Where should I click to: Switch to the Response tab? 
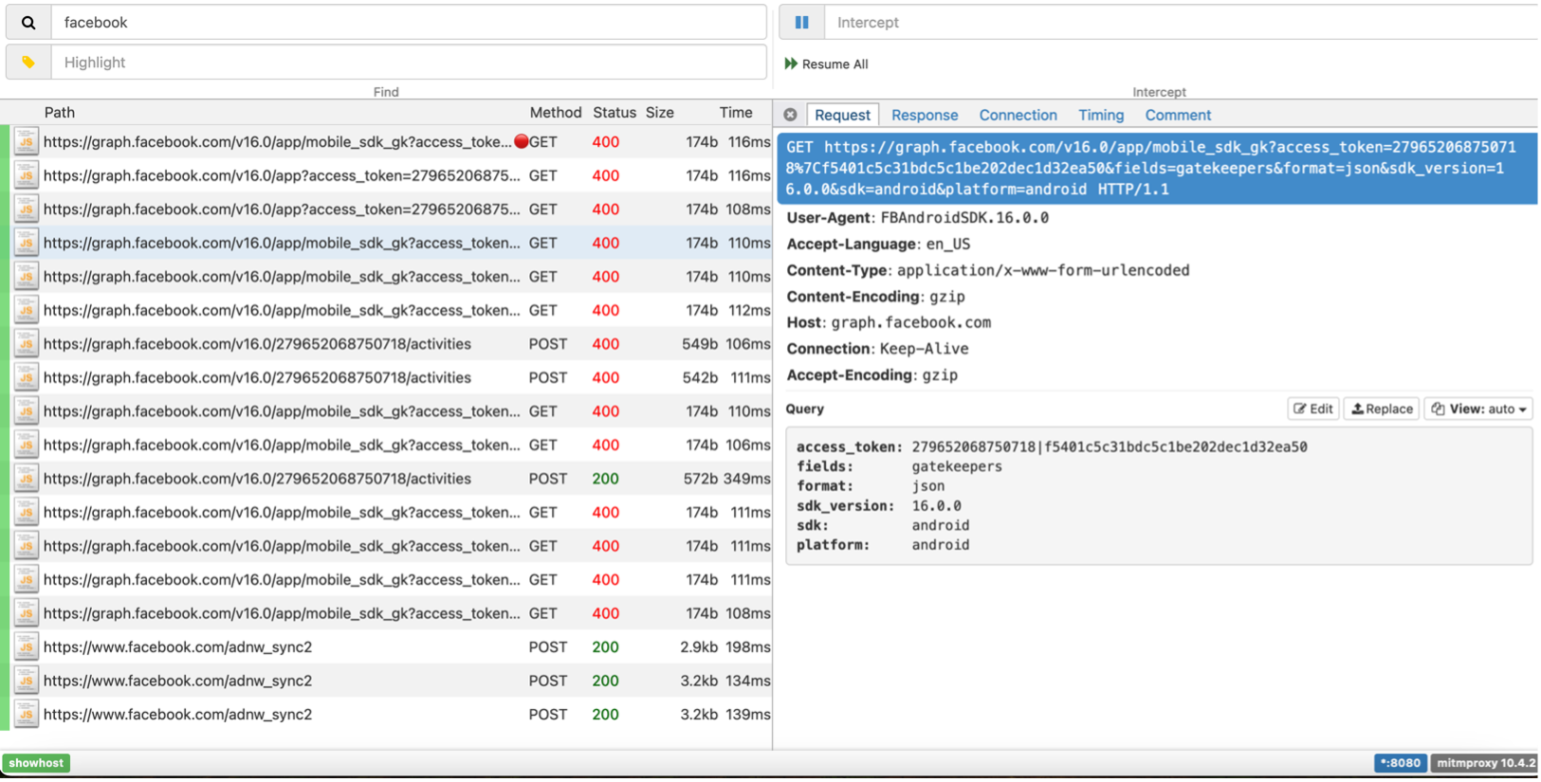(924, 115)
